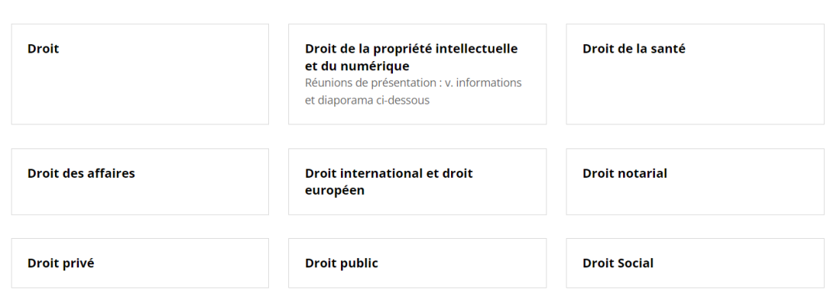This screenshot has width=837, height=303.
Task: Open the Droit de la santé card
Action: click(x=695, y=74)
